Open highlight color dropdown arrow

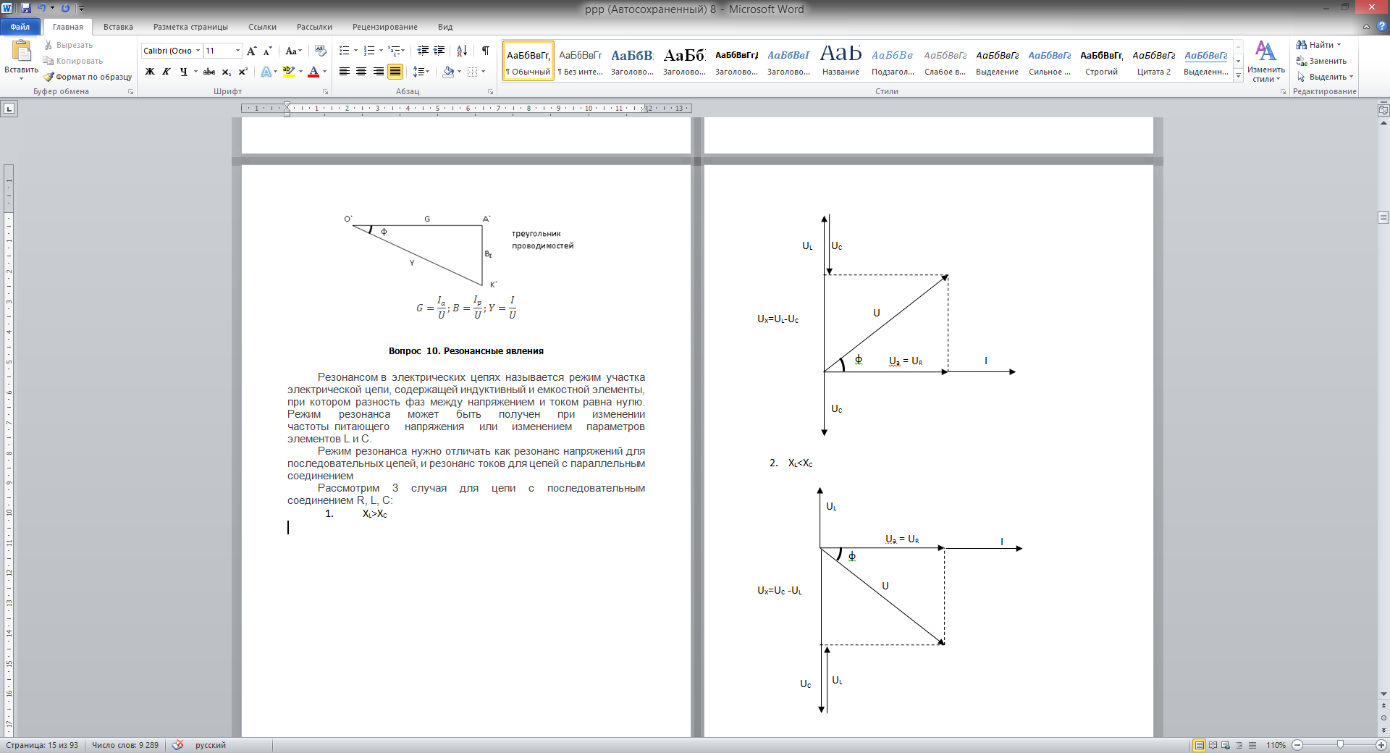(x=300, y=72)
